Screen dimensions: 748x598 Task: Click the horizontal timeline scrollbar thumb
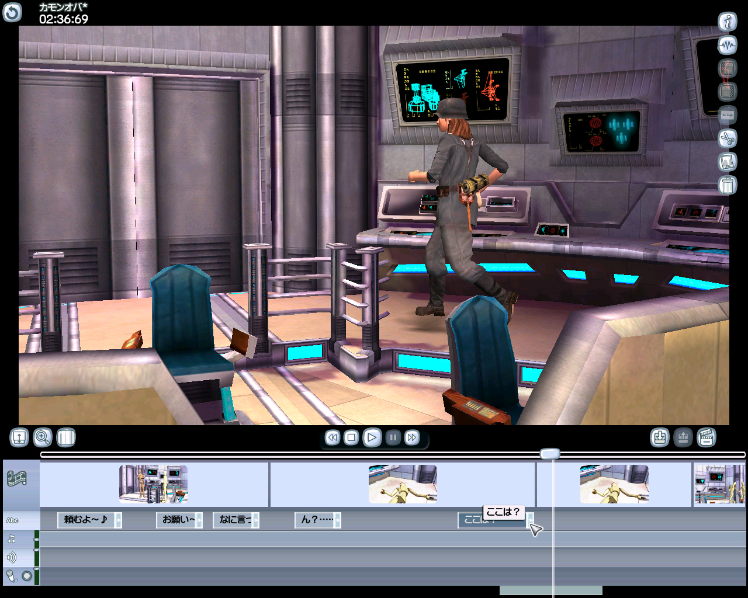tap(550, 591)
